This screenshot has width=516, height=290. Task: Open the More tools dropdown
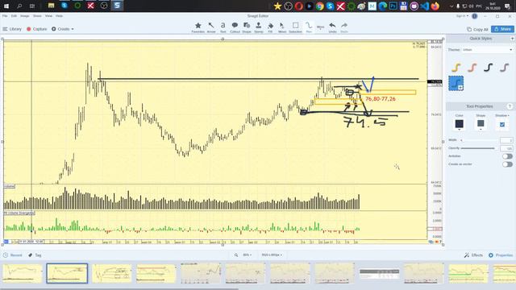[x=321, y=27]
